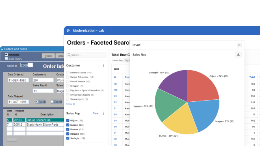
Task: Enable Auto Query in Orders and Items
Action: click(x=6, y=58)
